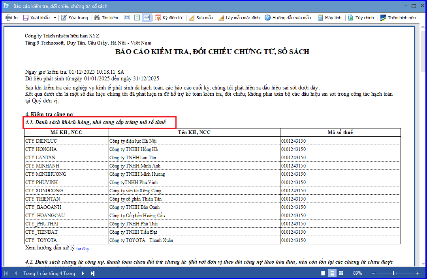The image size is (427, 279).
Task: Toggle the fit-width page view icon
Action: 147,18
